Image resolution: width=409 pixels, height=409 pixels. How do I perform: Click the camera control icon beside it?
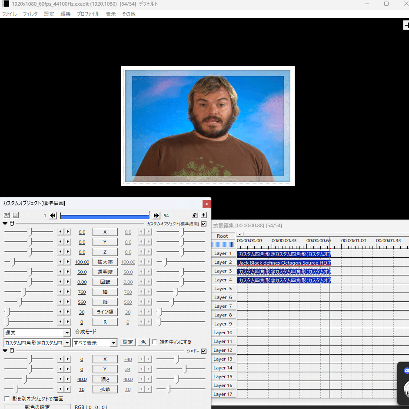15,215
